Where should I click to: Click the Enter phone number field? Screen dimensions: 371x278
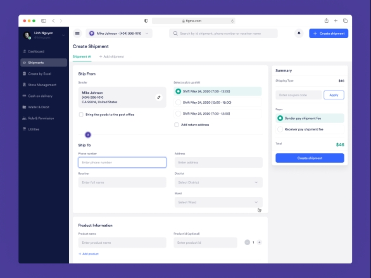(x=122, y=163)
